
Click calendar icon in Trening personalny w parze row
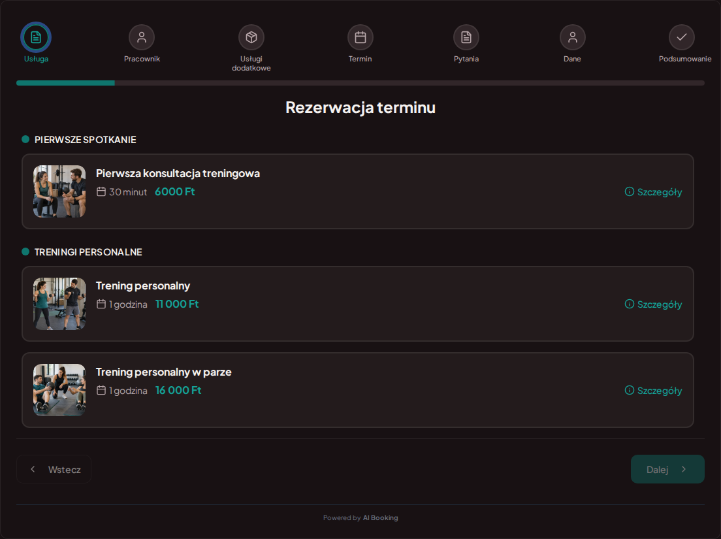(101, 391)
